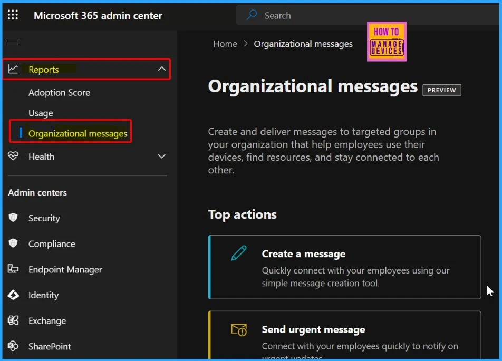Click the Security shield icon
502x361 pixels.
[x=13, y=218]
